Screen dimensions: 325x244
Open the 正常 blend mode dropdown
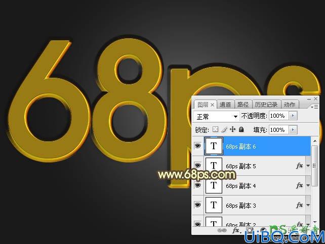coord(217,116)
